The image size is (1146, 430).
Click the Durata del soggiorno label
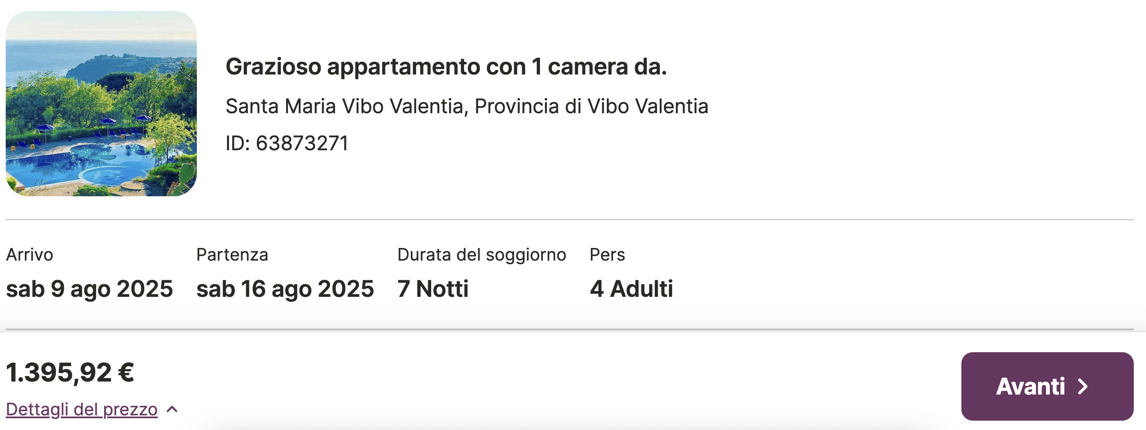[482, 255]
